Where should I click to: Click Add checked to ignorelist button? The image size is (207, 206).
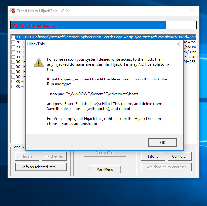(166, 167)
